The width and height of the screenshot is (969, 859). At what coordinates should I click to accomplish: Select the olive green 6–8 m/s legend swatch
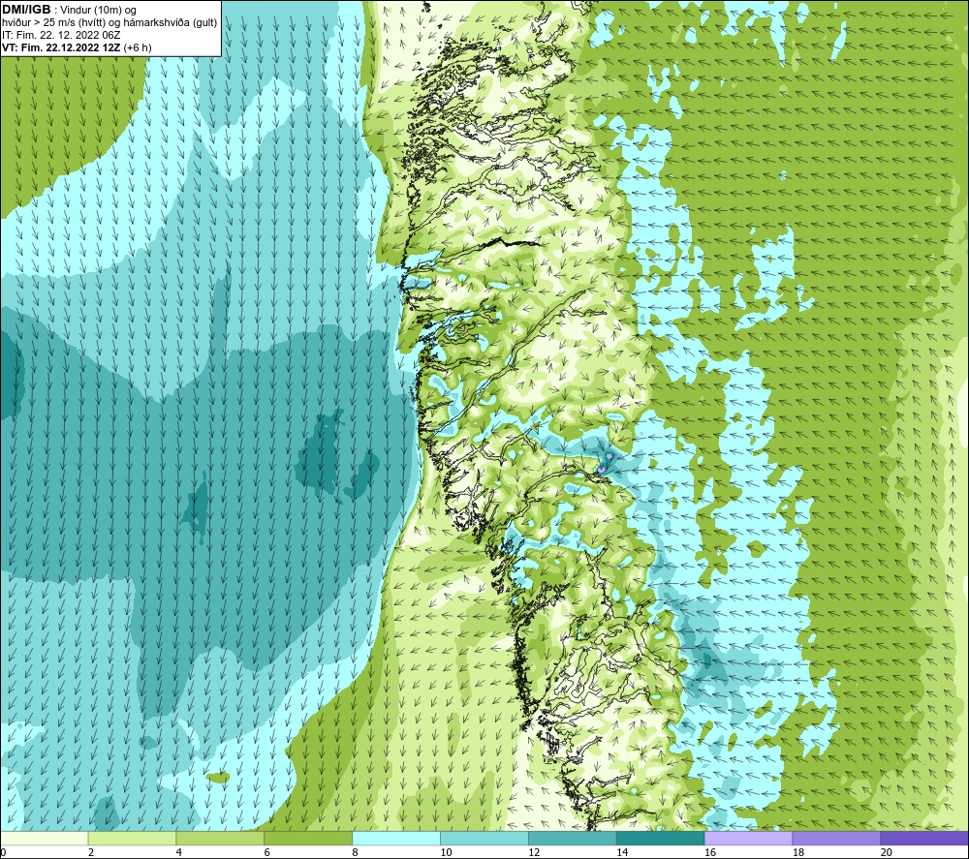pos(308,838)
